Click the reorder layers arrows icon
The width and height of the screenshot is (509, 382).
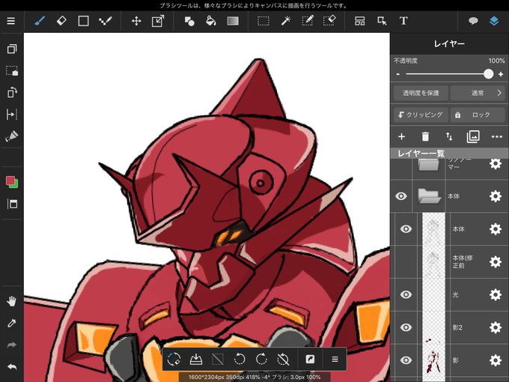pos(449,137)
